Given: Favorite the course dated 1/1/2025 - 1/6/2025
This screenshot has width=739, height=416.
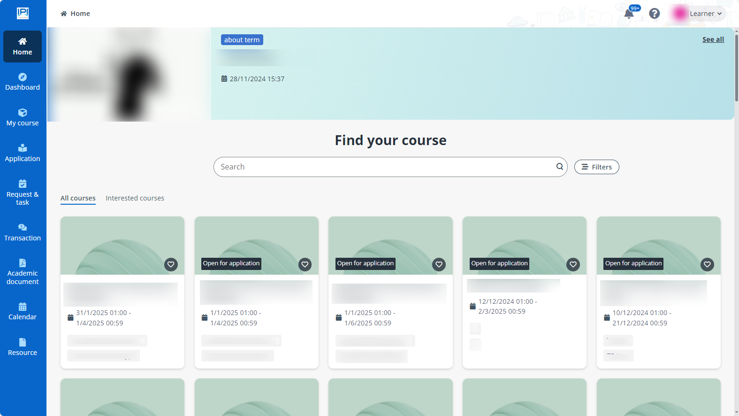Looking at the screenshot, I should click(439, 264).
